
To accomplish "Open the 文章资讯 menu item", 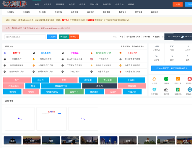I will click(x=47, y=4).
